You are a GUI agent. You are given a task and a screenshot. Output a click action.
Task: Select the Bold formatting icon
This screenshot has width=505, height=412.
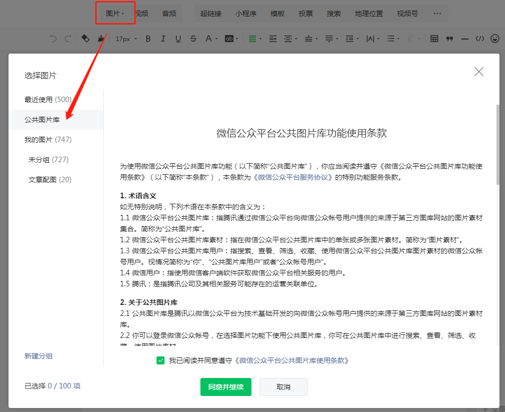point(148,39)
